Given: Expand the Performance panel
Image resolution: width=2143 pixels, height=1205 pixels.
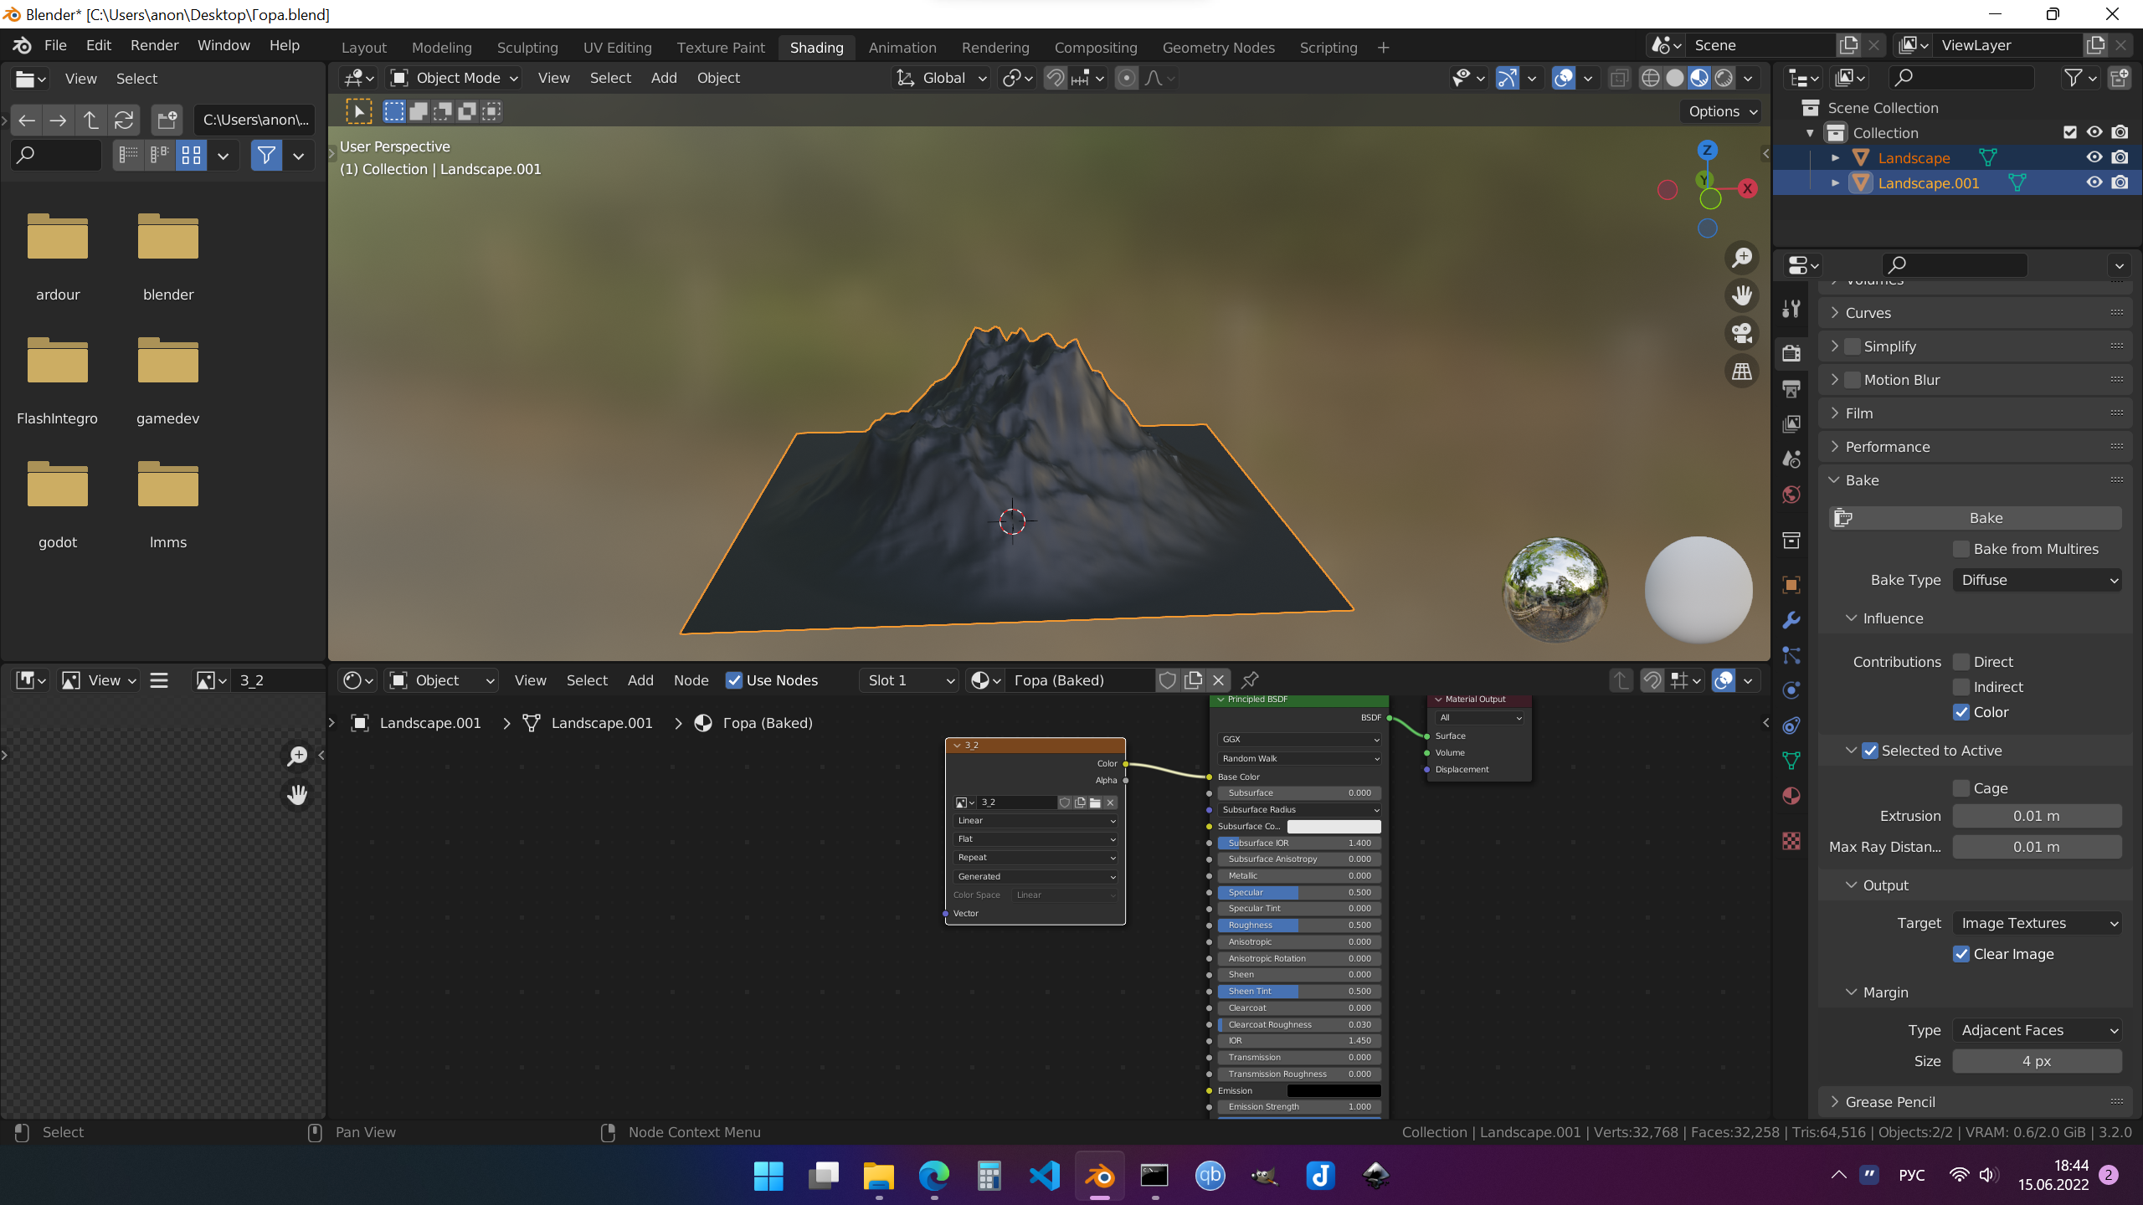Looking at the screenshot, I should [x=1888, y=447].
